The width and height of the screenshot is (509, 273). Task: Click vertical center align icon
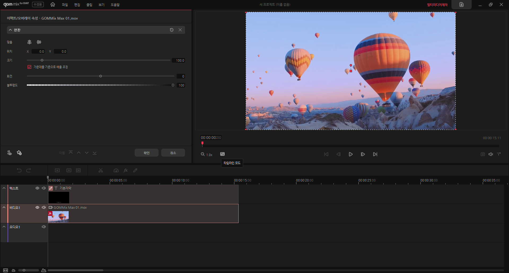point(39,42)
